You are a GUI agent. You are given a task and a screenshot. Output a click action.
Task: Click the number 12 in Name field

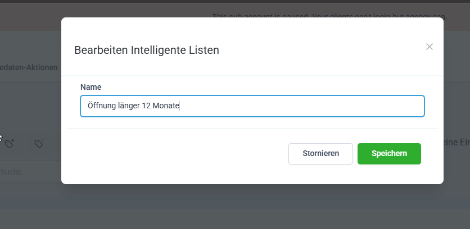tap(146, 106)
